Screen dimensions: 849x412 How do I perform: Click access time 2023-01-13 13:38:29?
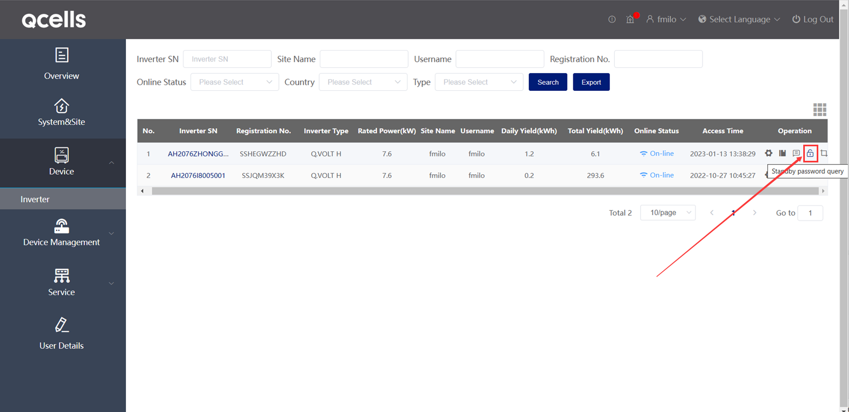pyautogui.click(x=722, y=153)
